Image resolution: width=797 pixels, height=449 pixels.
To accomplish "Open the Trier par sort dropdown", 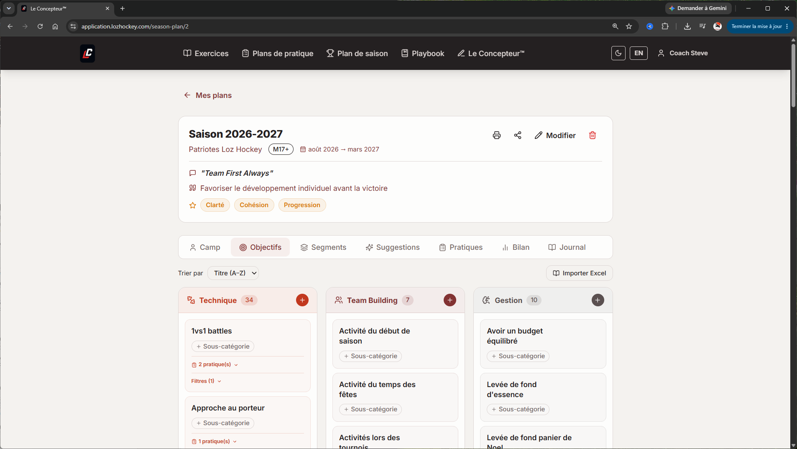I will [233, 273].
